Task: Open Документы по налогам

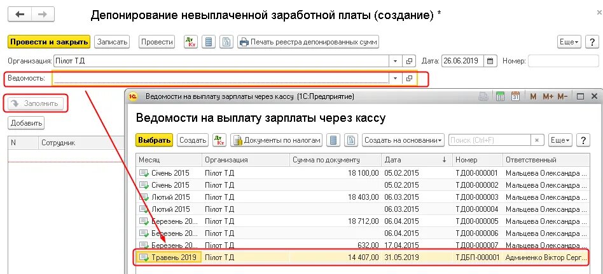Action: pos(276,140)
